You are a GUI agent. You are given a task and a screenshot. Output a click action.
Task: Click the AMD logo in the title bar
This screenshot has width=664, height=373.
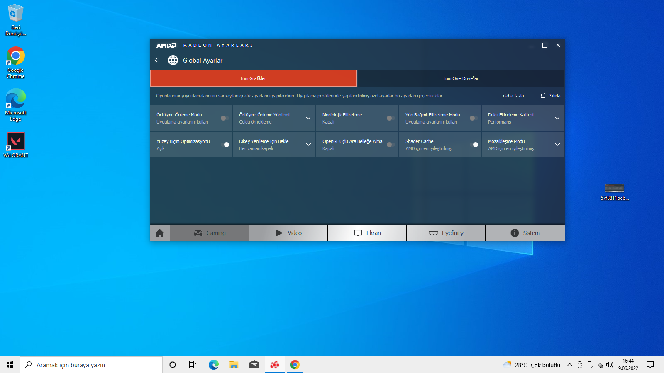(166, 46)
